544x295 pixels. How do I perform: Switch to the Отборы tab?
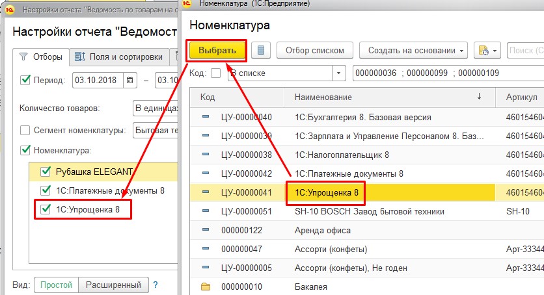41,57
